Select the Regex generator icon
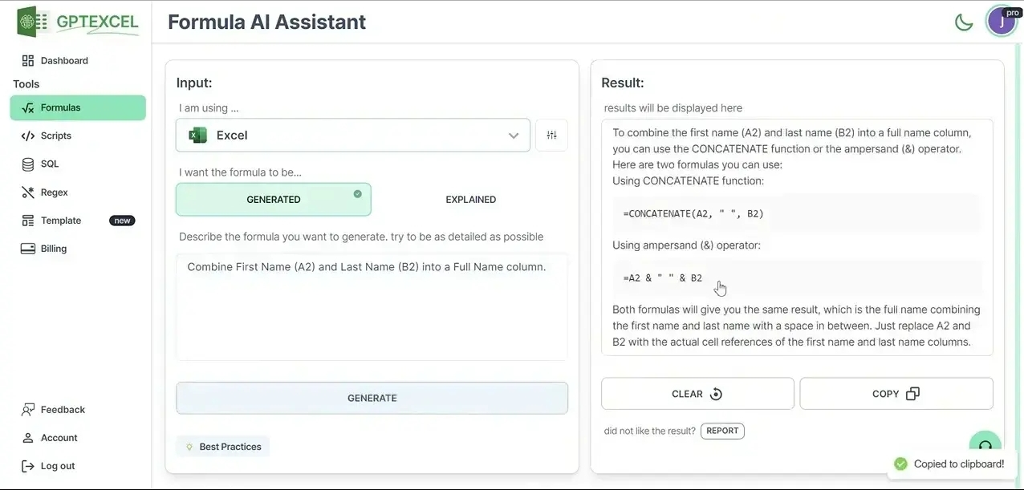Viewport: 1024px width, 490px height. pos(26,192)
